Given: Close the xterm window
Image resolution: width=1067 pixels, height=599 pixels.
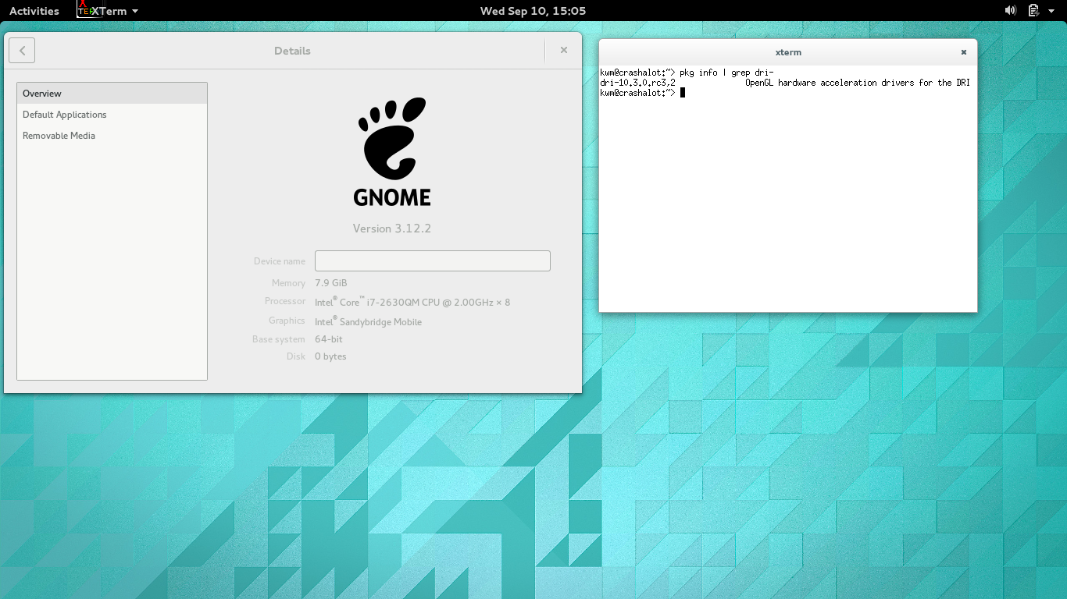Looking at the screenshot, I should point(964,52).
